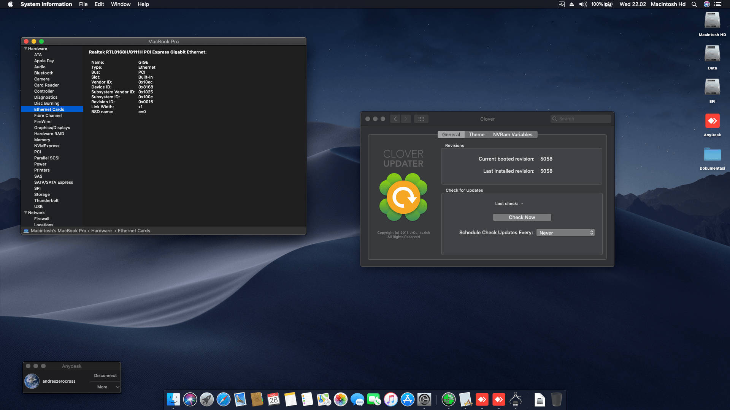Select Firewall under Network
Image resolution: width=730 pixels, height=410 pixels.
tap(42, 219)
